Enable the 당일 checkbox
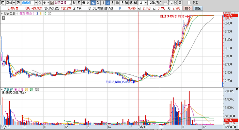Viewport: 239px width, 130px height. coord(189,3)
